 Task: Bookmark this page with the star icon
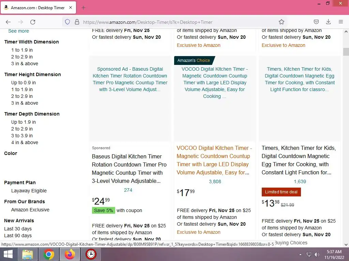pyautogui.click(x=281, y=22)
